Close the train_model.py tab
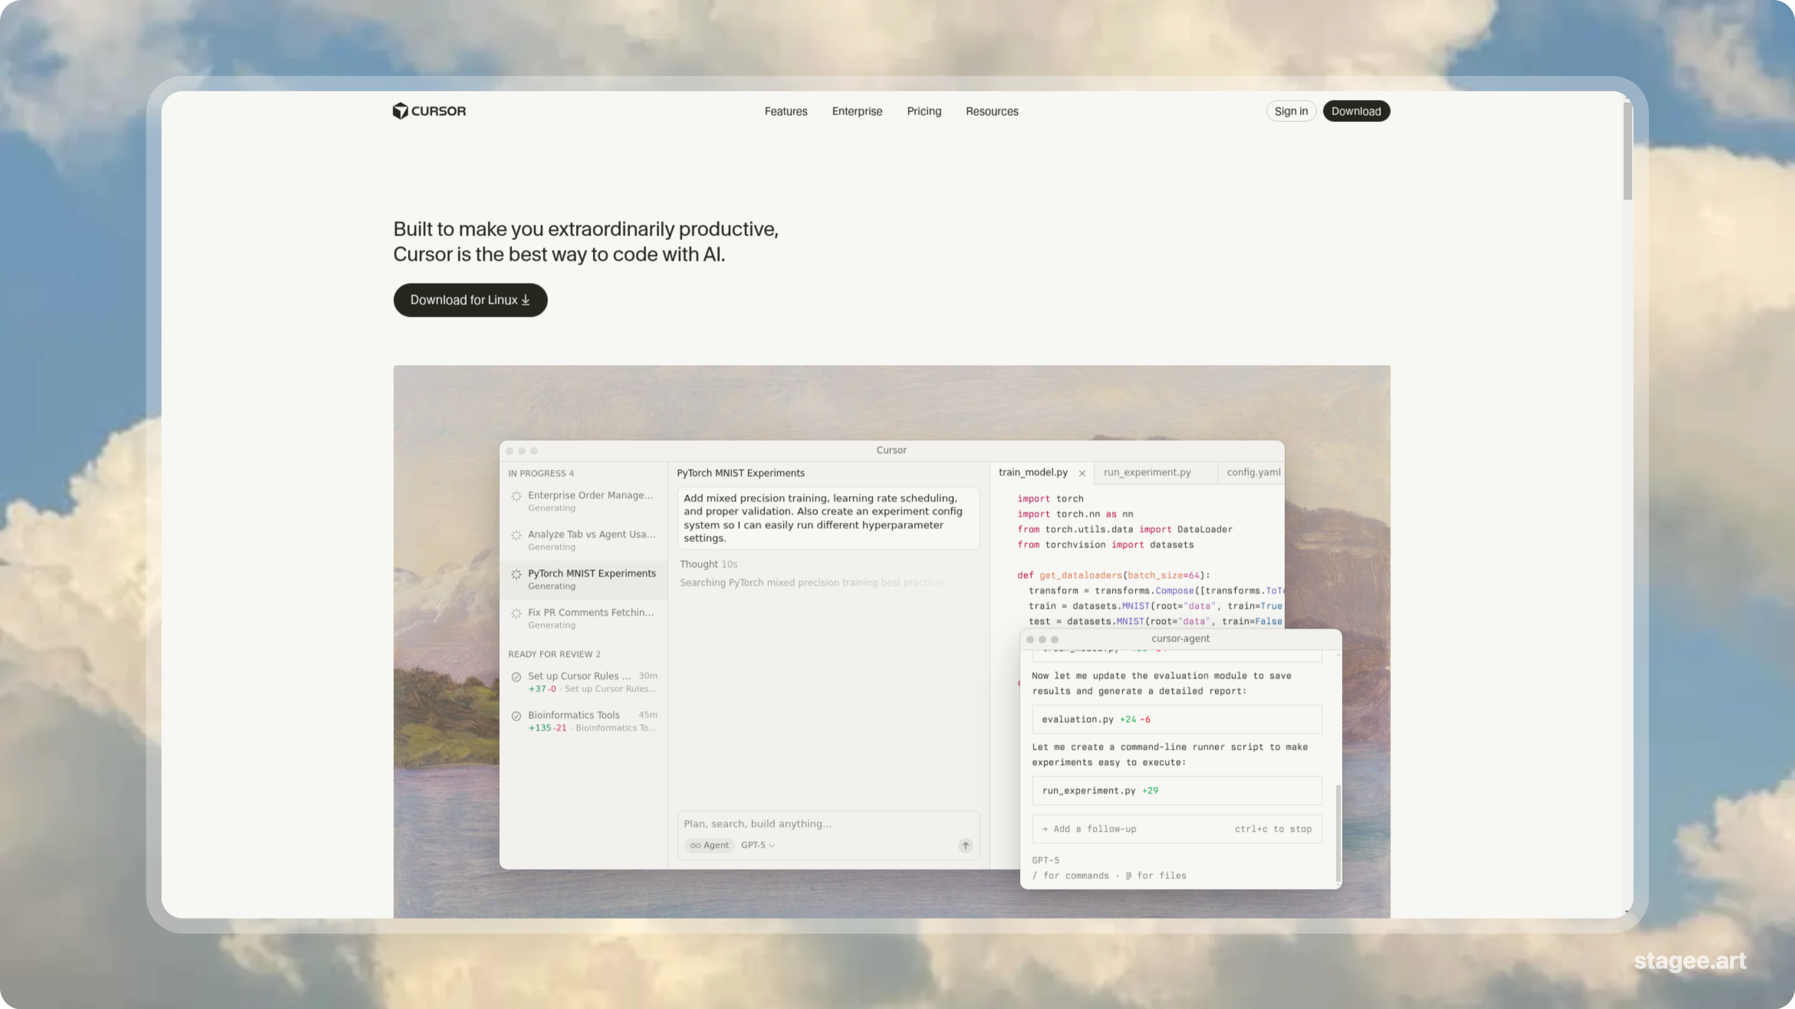Screen dimensions: 1795x1009 (1082, 473)
